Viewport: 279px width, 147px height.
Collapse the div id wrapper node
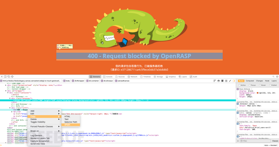pos(6,91)
